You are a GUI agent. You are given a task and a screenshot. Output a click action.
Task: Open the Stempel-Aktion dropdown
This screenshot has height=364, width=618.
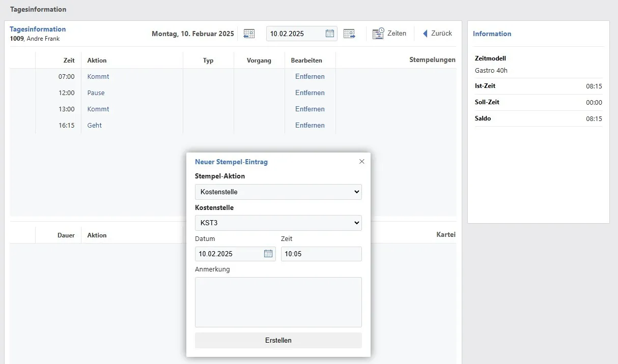point(278,192)
